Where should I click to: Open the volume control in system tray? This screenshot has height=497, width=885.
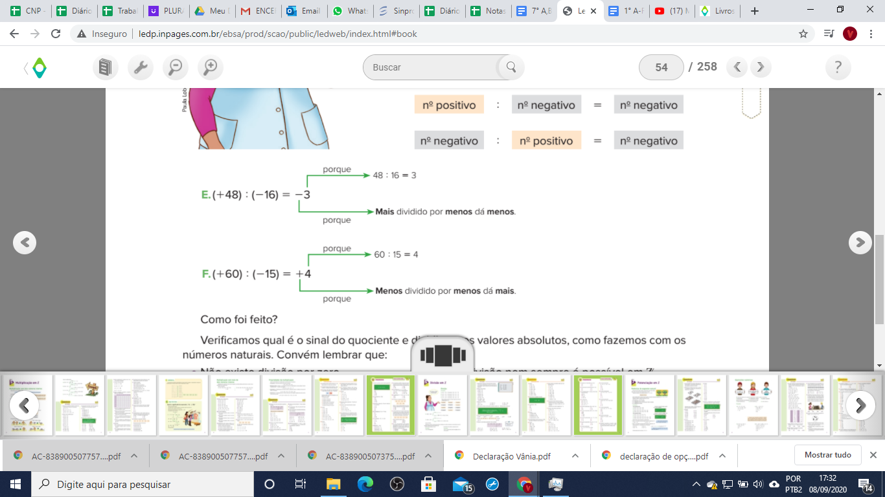(x=758, y=484)
